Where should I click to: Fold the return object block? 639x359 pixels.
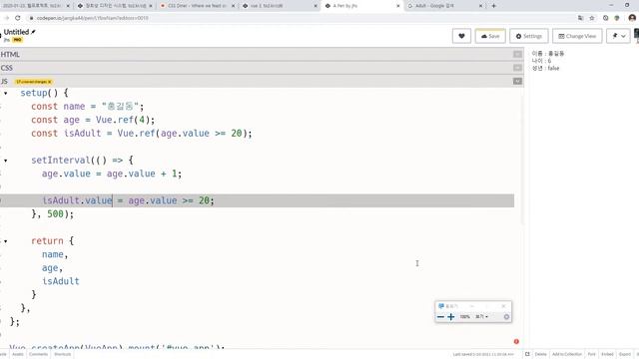[x=6, y=241]
